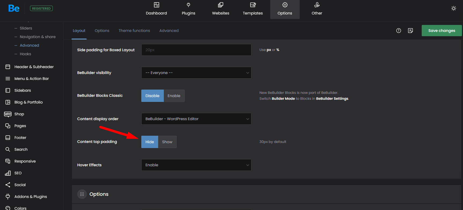Click the Blog & Portfolio icon

click(x=8, y=102)
